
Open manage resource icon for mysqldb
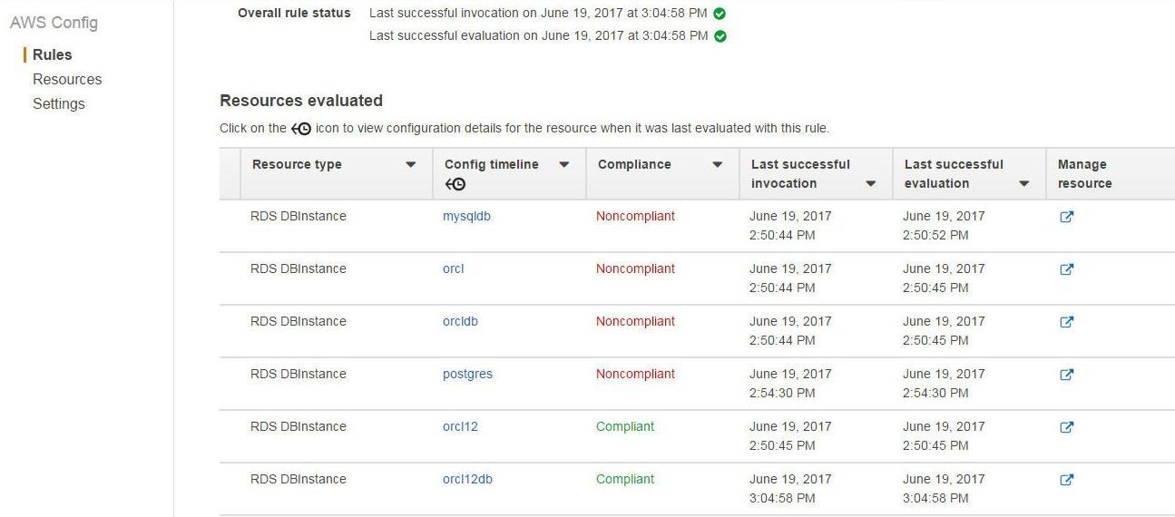(1067, 217)
